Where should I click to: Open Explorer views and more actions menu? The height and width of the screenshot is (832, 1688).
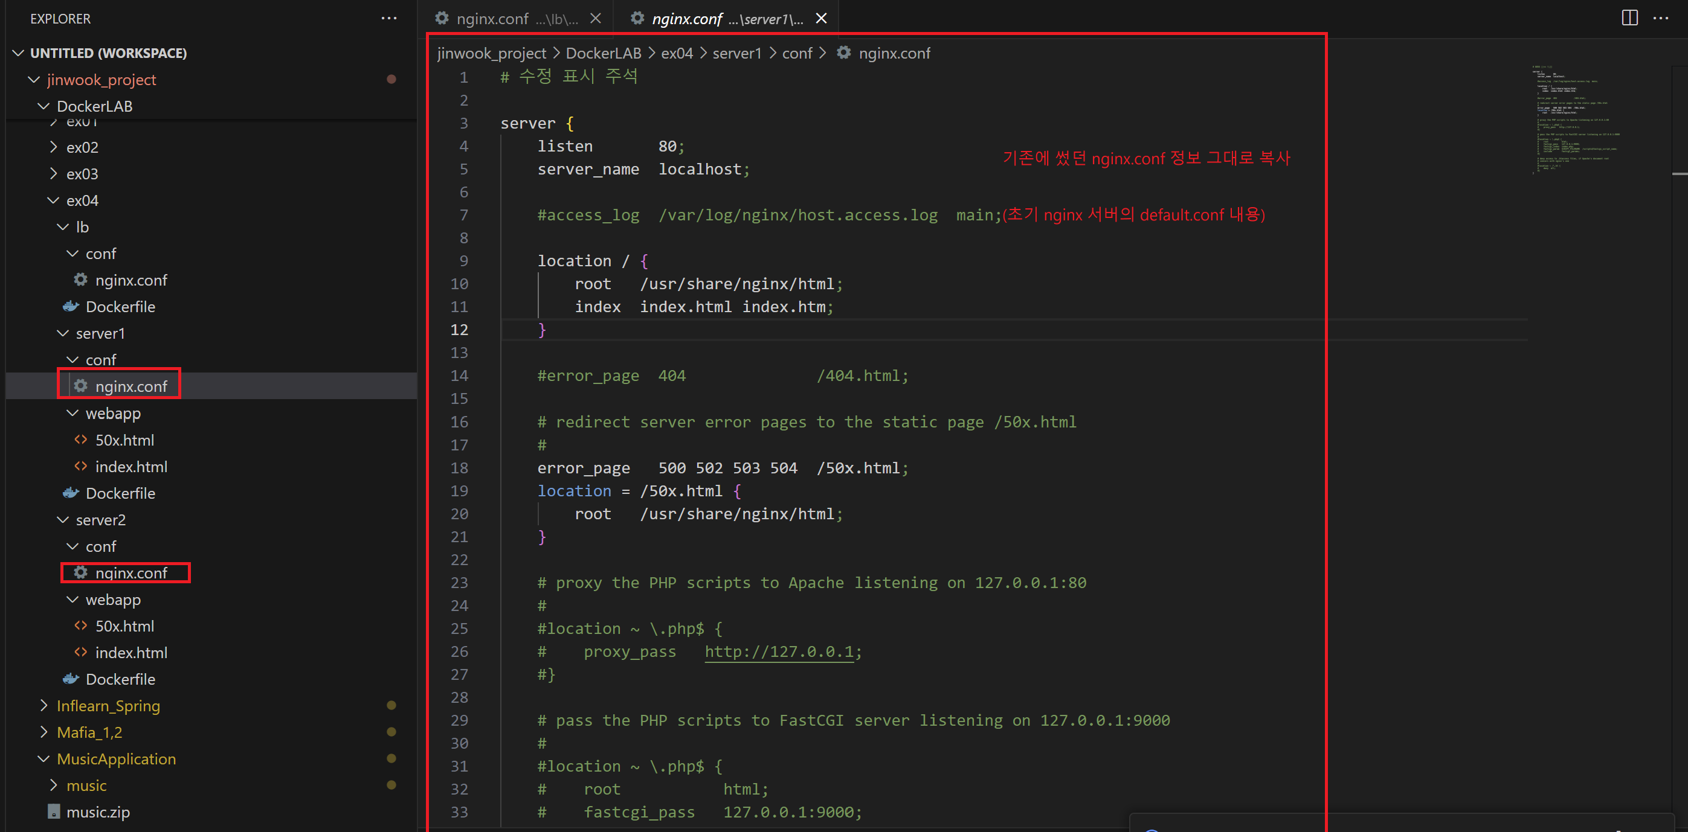388,18
